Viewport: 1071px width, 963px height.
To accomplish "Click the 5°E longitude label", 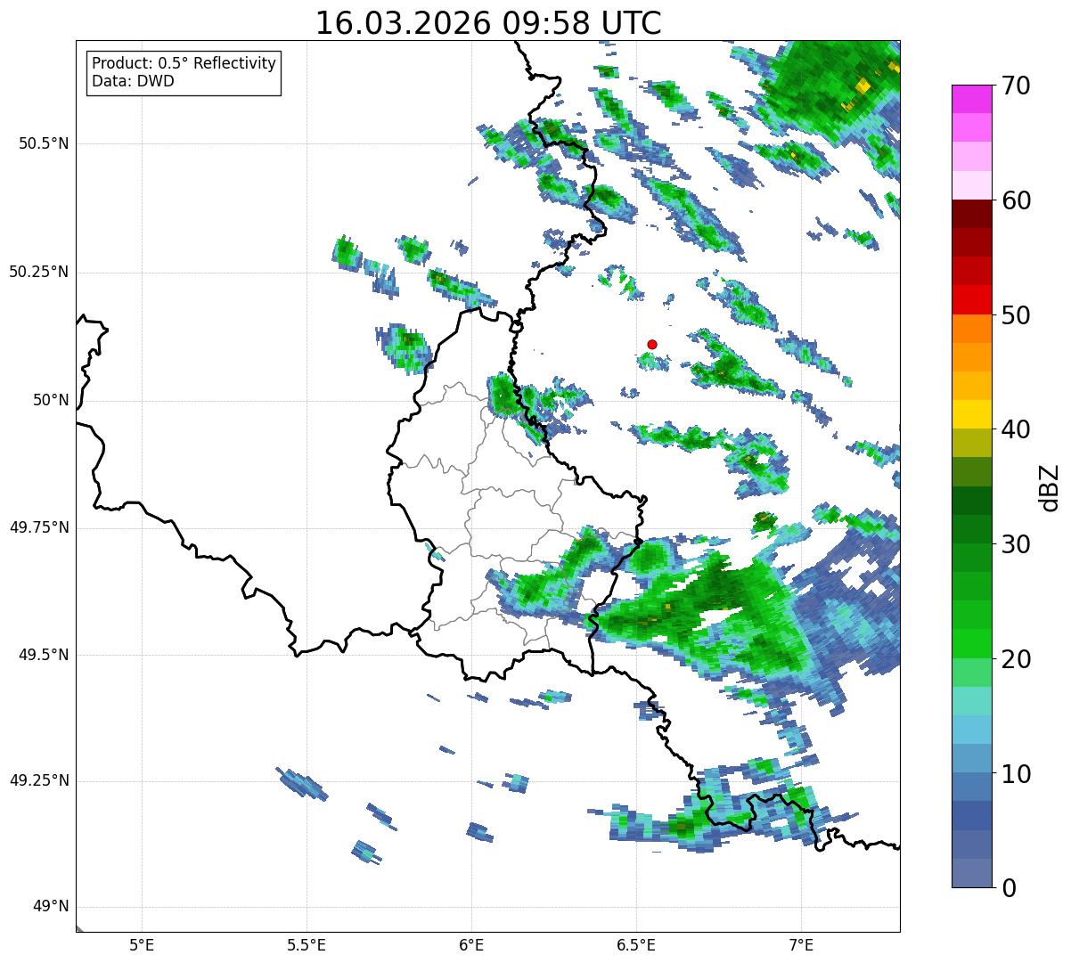I will pos(142,944).
